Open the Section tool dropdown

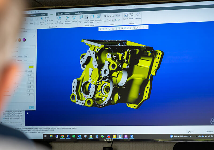pyautogui.click(x=81, y=18)
